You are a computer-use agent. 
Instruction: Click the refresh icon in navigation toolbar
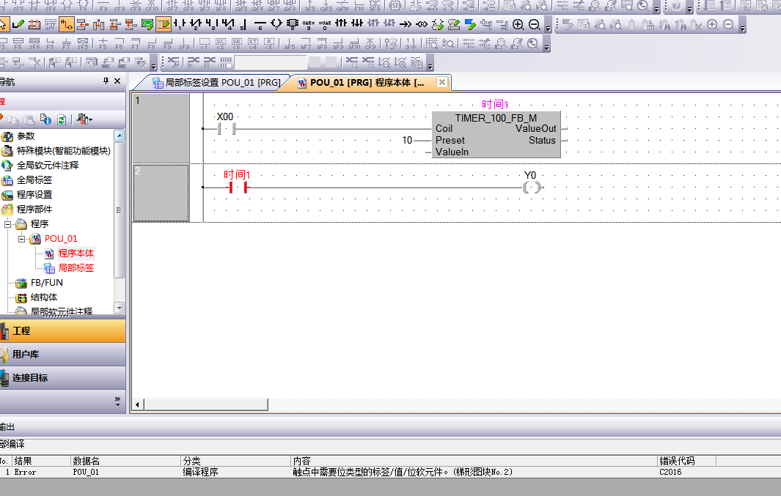pyautogui.click(x=62, y=119)
